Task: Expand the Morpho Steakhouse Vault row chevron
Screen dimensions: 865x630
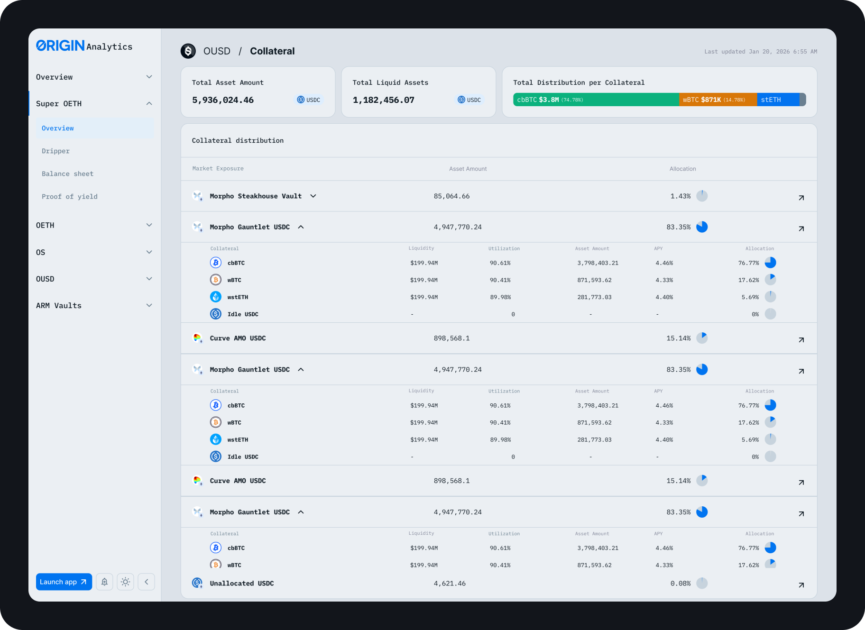Action: tap(313, 196)
